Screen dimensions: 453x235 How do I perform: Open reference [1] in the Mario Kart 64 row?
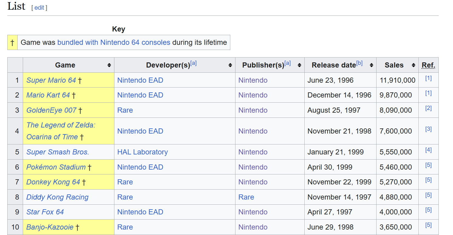tap(428, 93)
